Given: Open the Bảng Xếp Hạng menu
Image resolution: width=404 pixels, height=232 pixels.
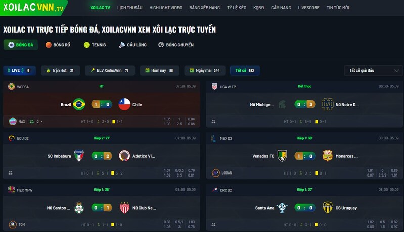Looking at the screenshot, I should coord(205,8).
